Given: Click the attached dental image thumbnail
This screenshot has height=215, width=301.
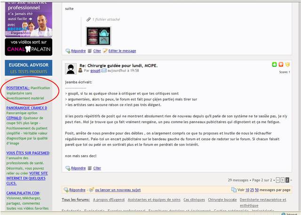Looking at the screenshot, I should 98,35.
